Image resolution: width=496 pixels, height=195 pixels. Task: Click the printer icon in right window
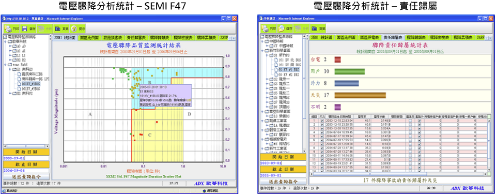(265, 29)
